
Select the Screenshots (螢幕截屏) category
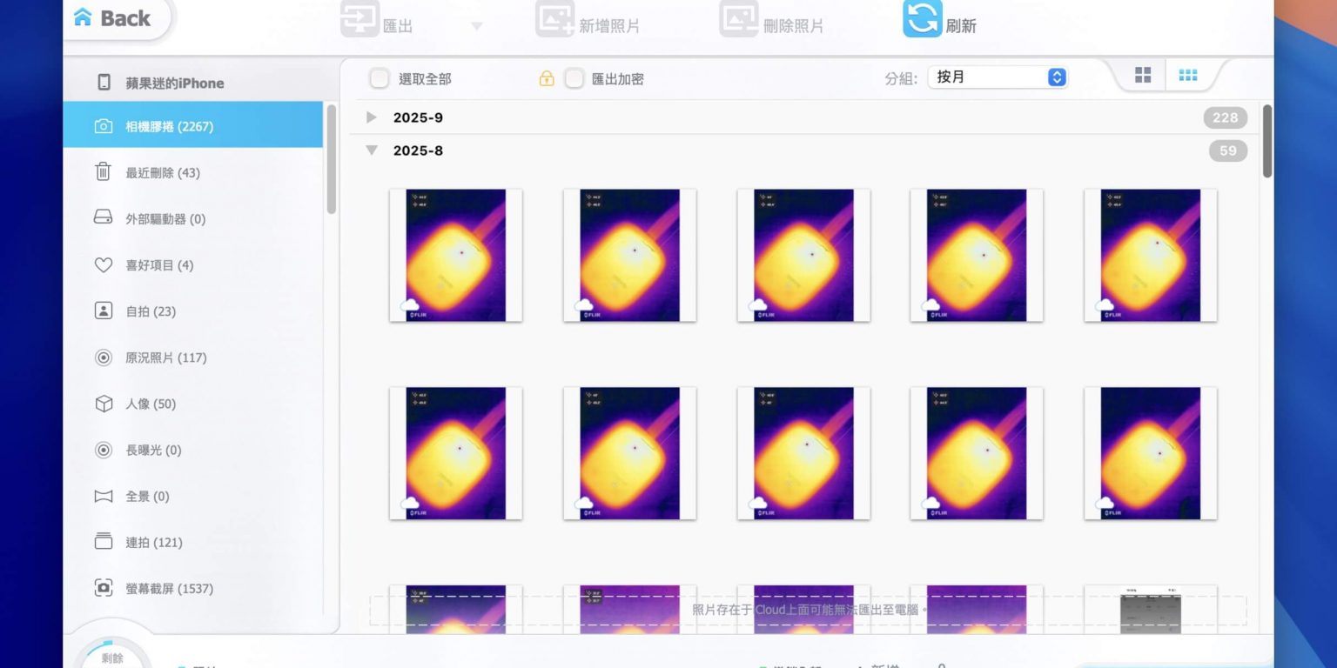169,588
